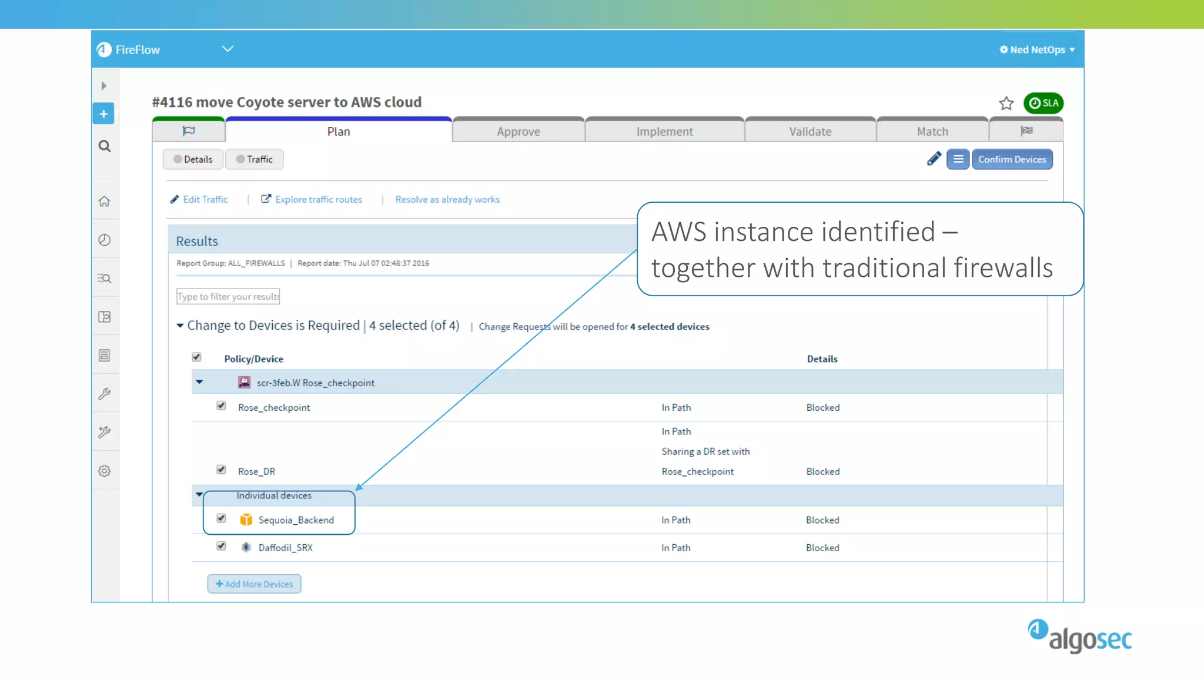Toggle the select-all Policy/Device checkbox
Screen dimensions: 1204x677
tap(197, 357)
